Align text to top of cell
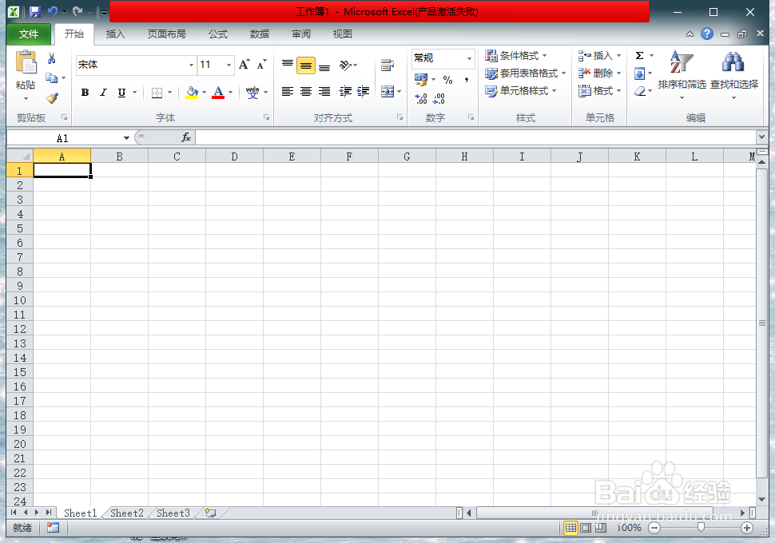Viewport: 775px width, 543px height. 287,65
